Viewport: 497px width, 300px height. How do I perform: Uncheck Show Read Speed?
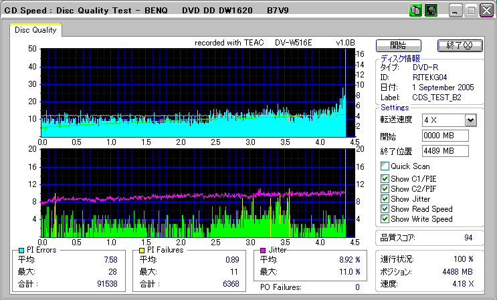[385, 209]
